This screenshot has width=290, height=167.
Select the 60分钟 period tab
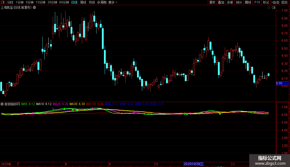(64, 2)
